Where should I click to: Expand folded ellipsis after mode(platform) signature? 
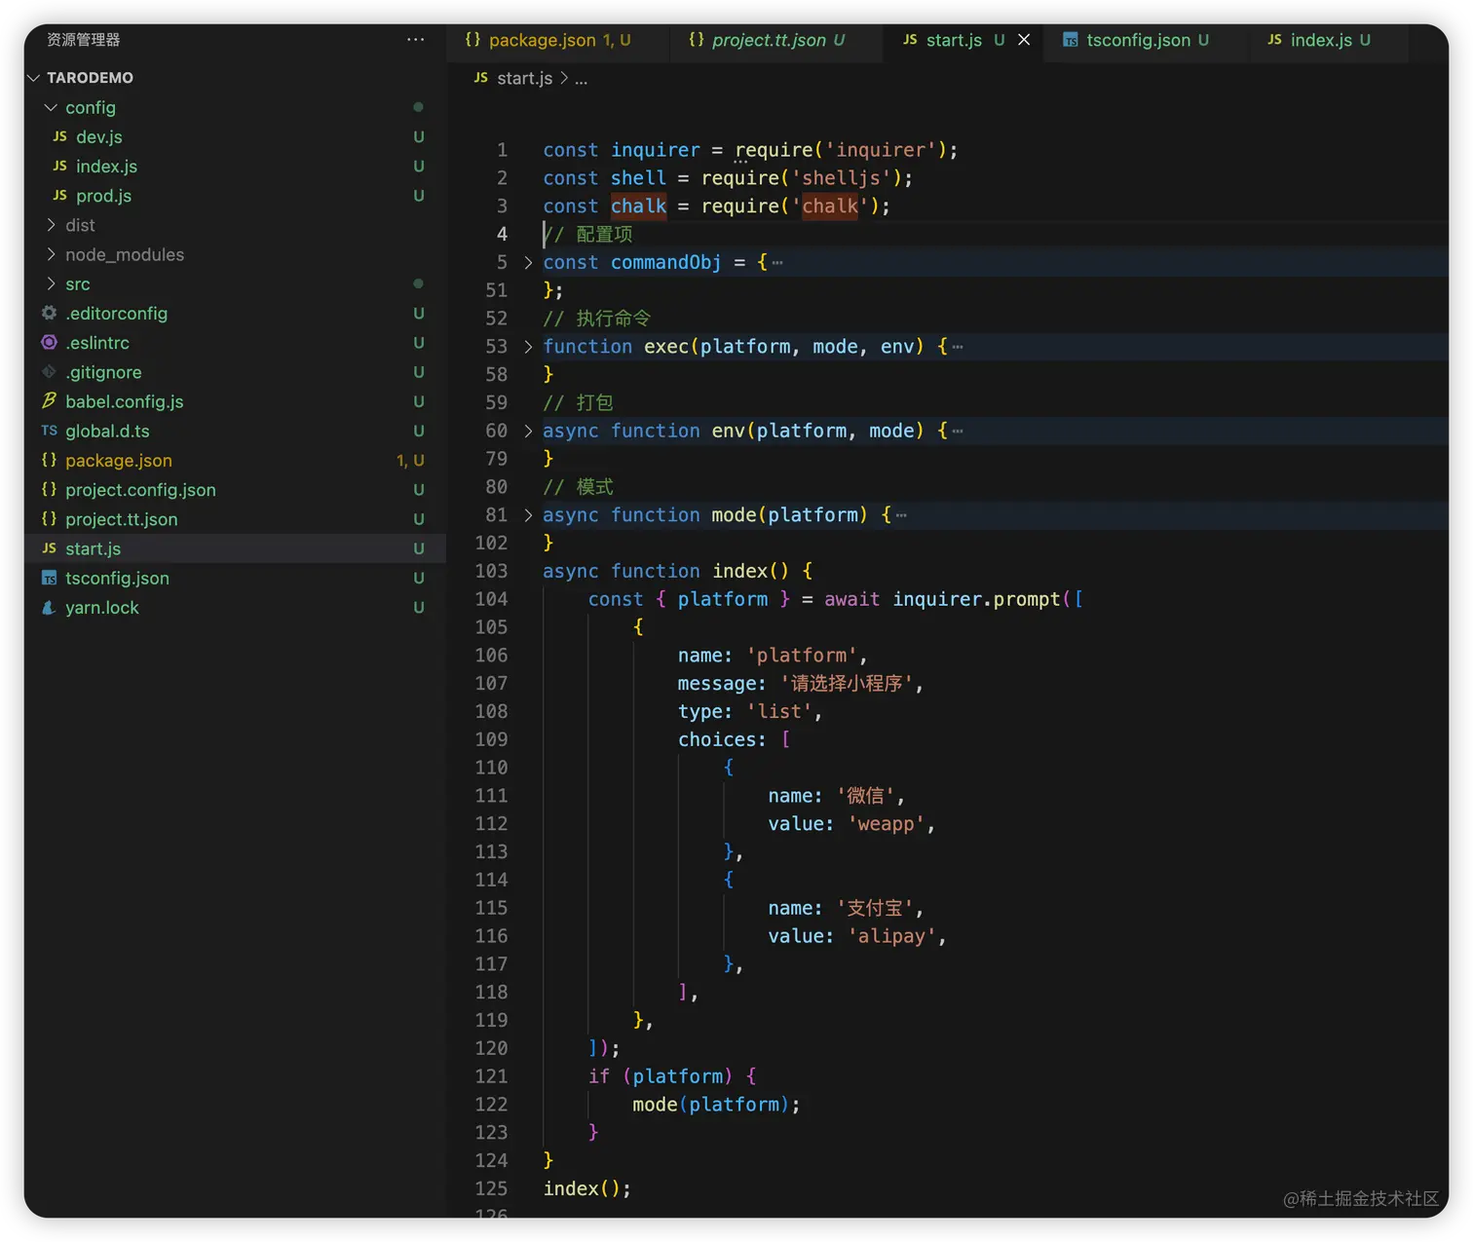(901, 515)
